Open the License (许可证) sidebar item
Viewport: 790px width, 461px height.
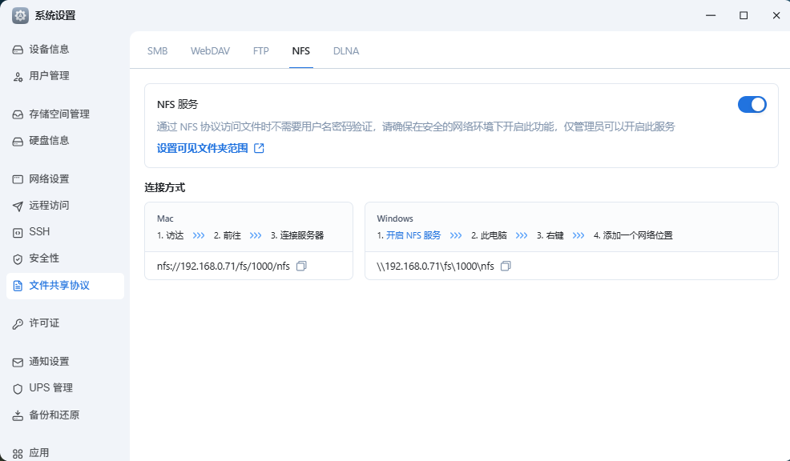[44, 323]
